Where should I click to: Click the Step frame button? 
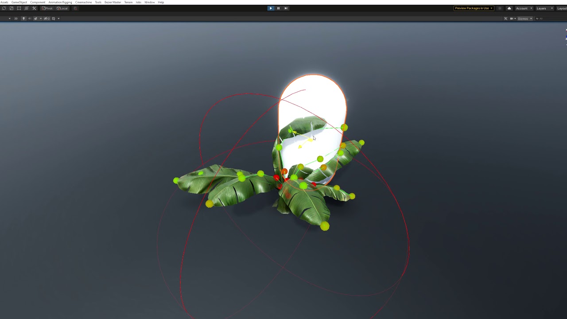tap(286, 8)
